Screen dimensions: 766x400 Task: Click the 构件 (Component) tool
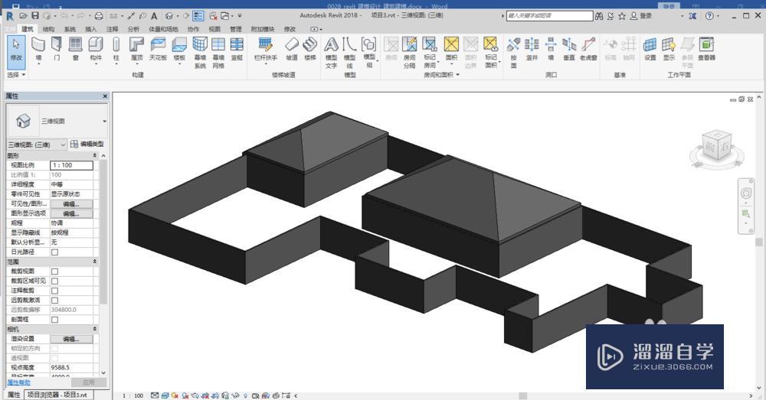[x=96, y=49]
